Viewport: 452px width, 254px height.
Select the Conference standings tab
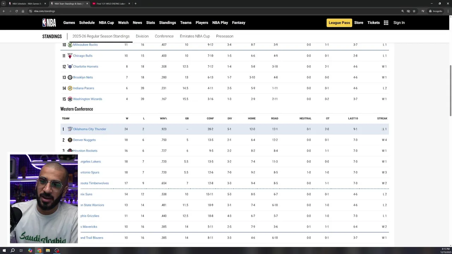(x=164, y=36)
